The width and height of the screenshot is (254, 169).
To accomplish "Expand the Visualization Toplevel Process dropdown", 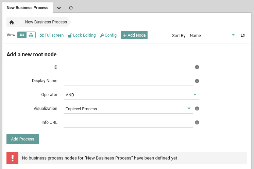I will click(128, 109).
